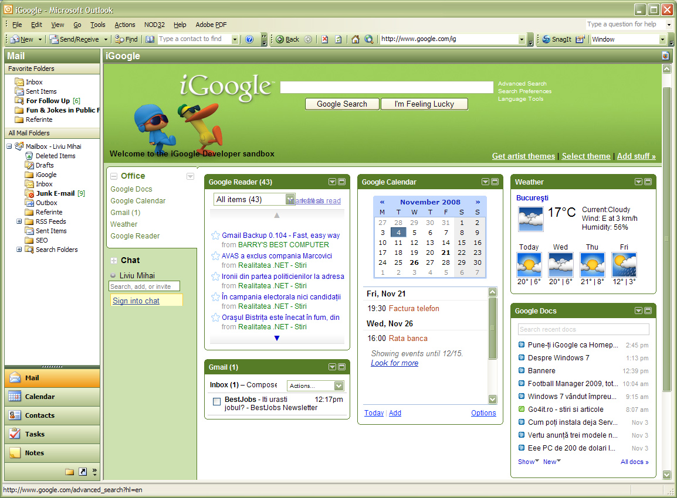Star the Orașul Bistrița reader item
Screen dimensions: 677x498
(215, 318)
